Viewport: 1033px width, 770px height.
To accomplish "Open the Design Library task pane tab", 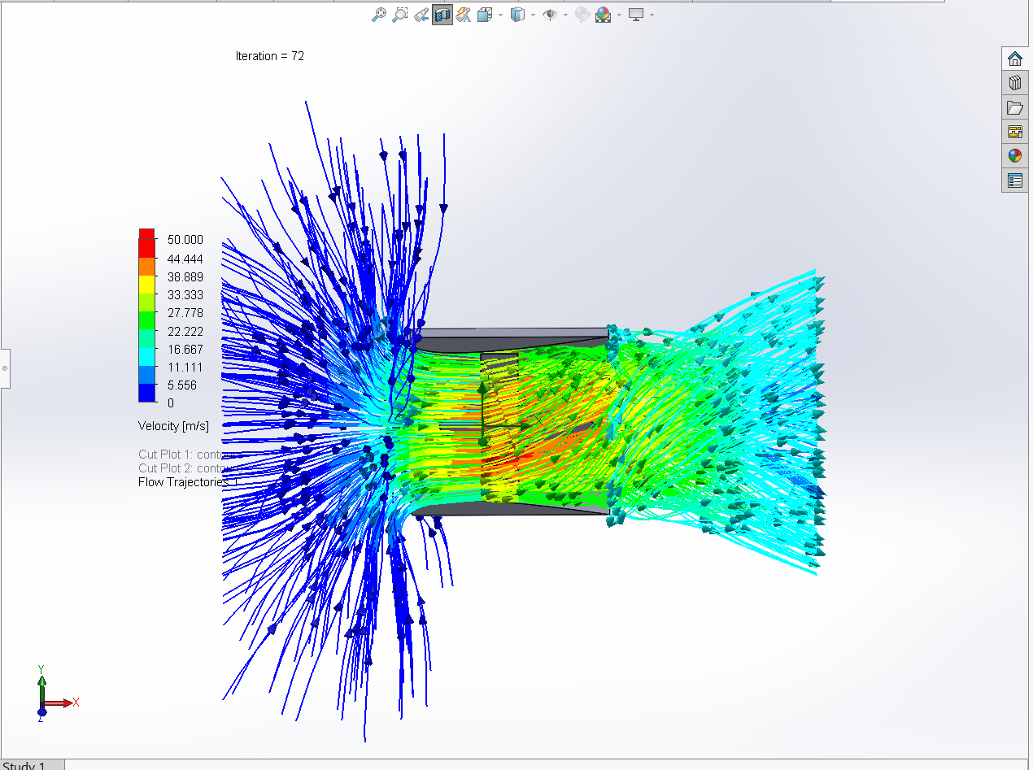I will (1014, 83).
